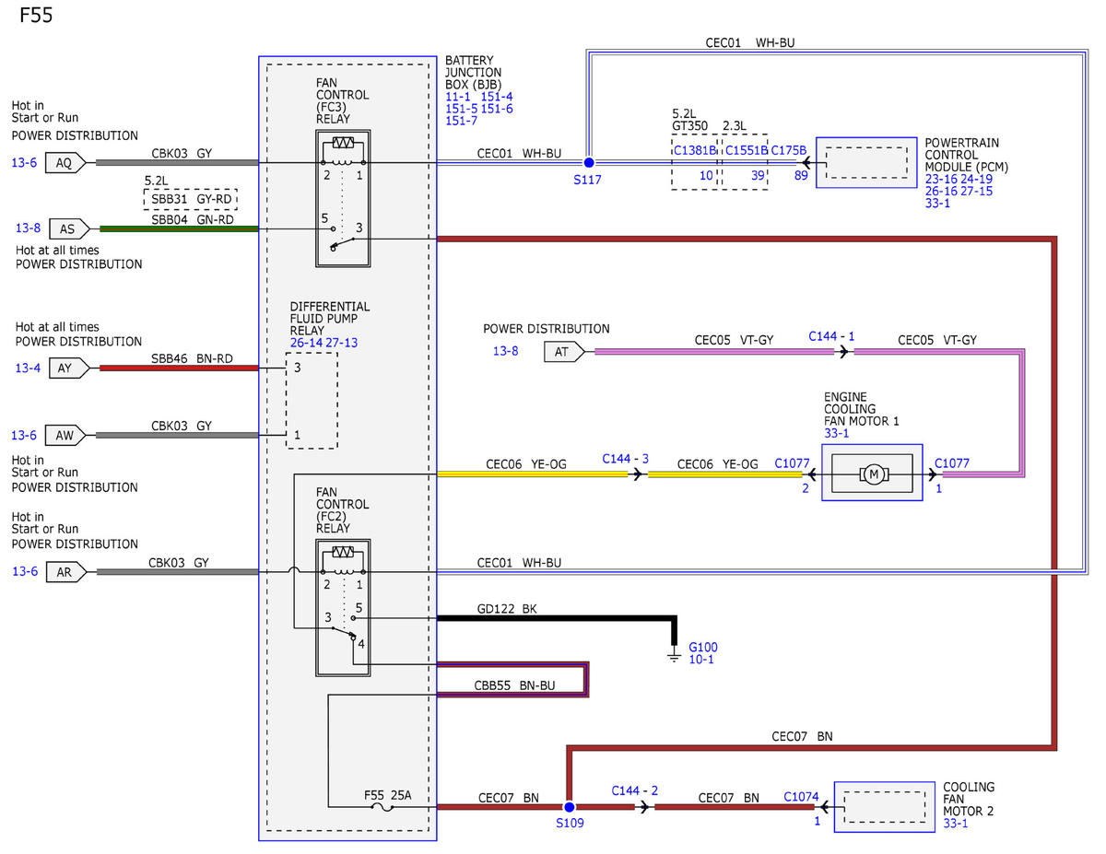Open C1077 link at motor pin 1
The height and width of the screenshot is (854, 1106).
(x=952, y=463)
